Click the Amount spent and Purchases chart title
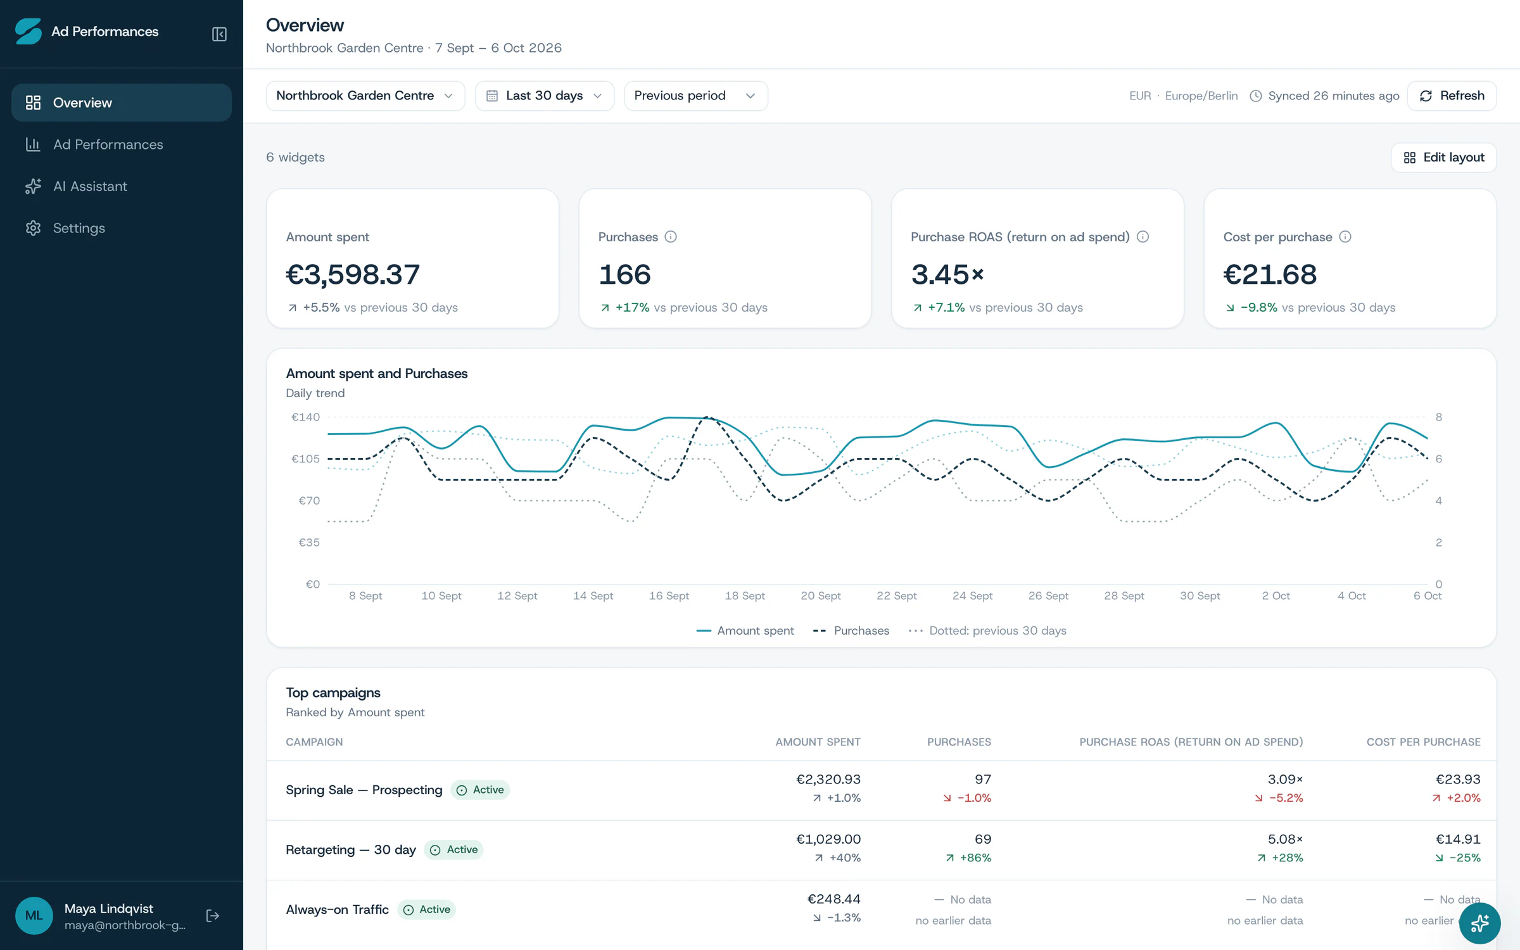Screen dimensions: 1520x950 [377, 374]
